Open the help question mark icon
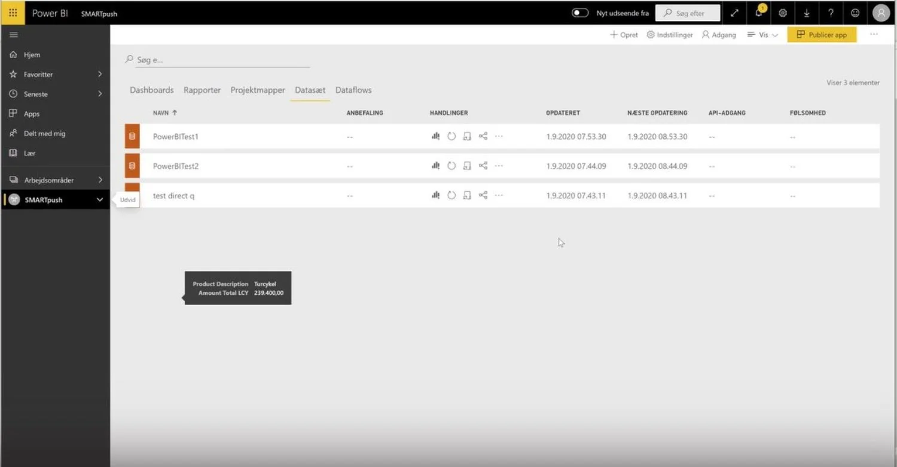 pyautogui.click(x=831, y=13)
